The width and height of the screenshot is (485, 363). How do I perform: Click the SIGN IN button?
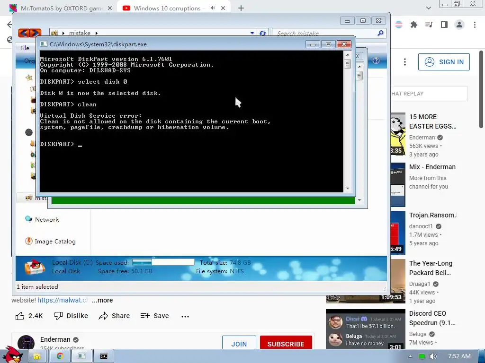444,62
